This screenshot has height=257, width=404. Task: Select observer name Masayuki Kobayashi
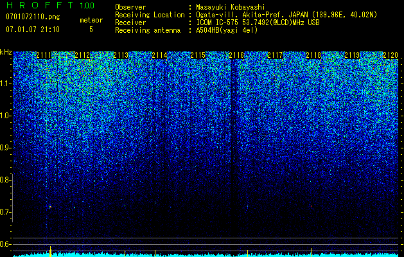(x=231, y=7)
